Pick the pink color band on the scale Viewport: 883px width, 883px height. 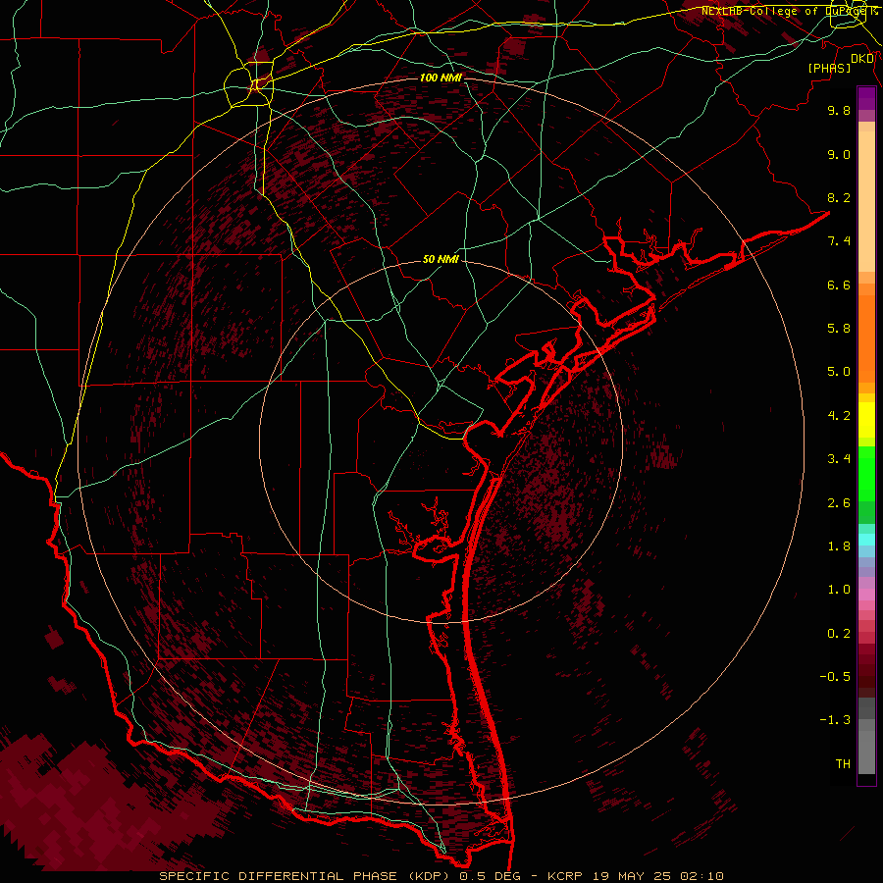(x=866, y=595)
